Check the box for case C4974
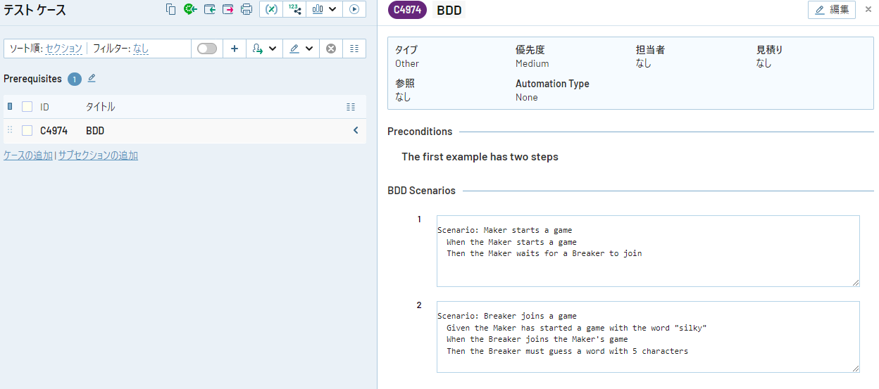 (x=27, y=130)
